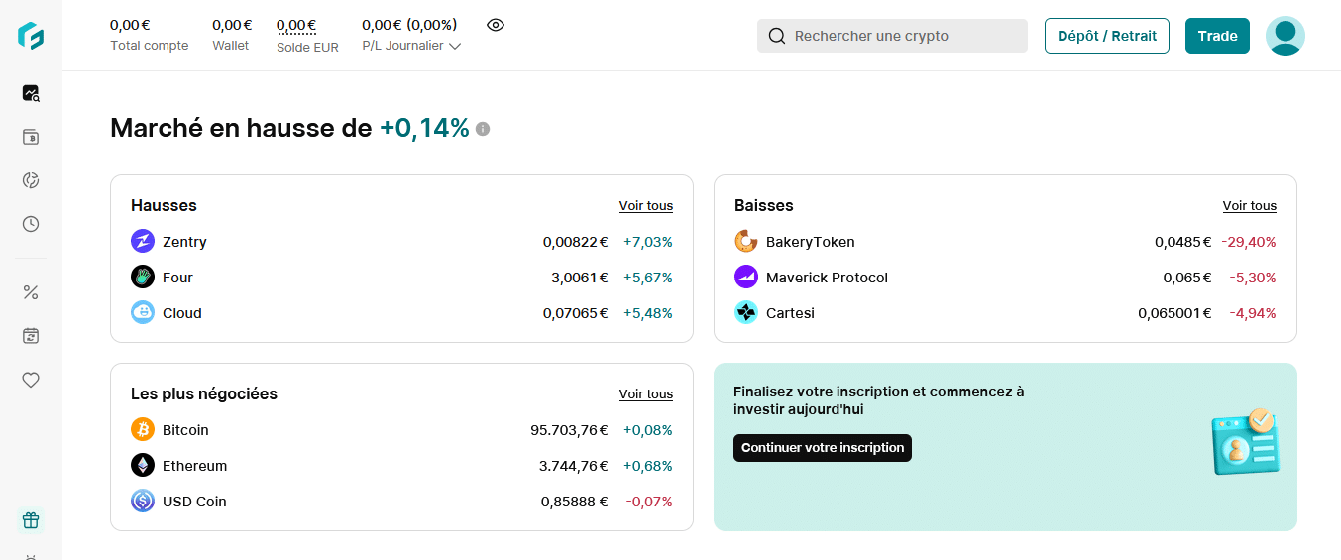
Task: Click the Zentry coin icon
Action: pos(143,241)
